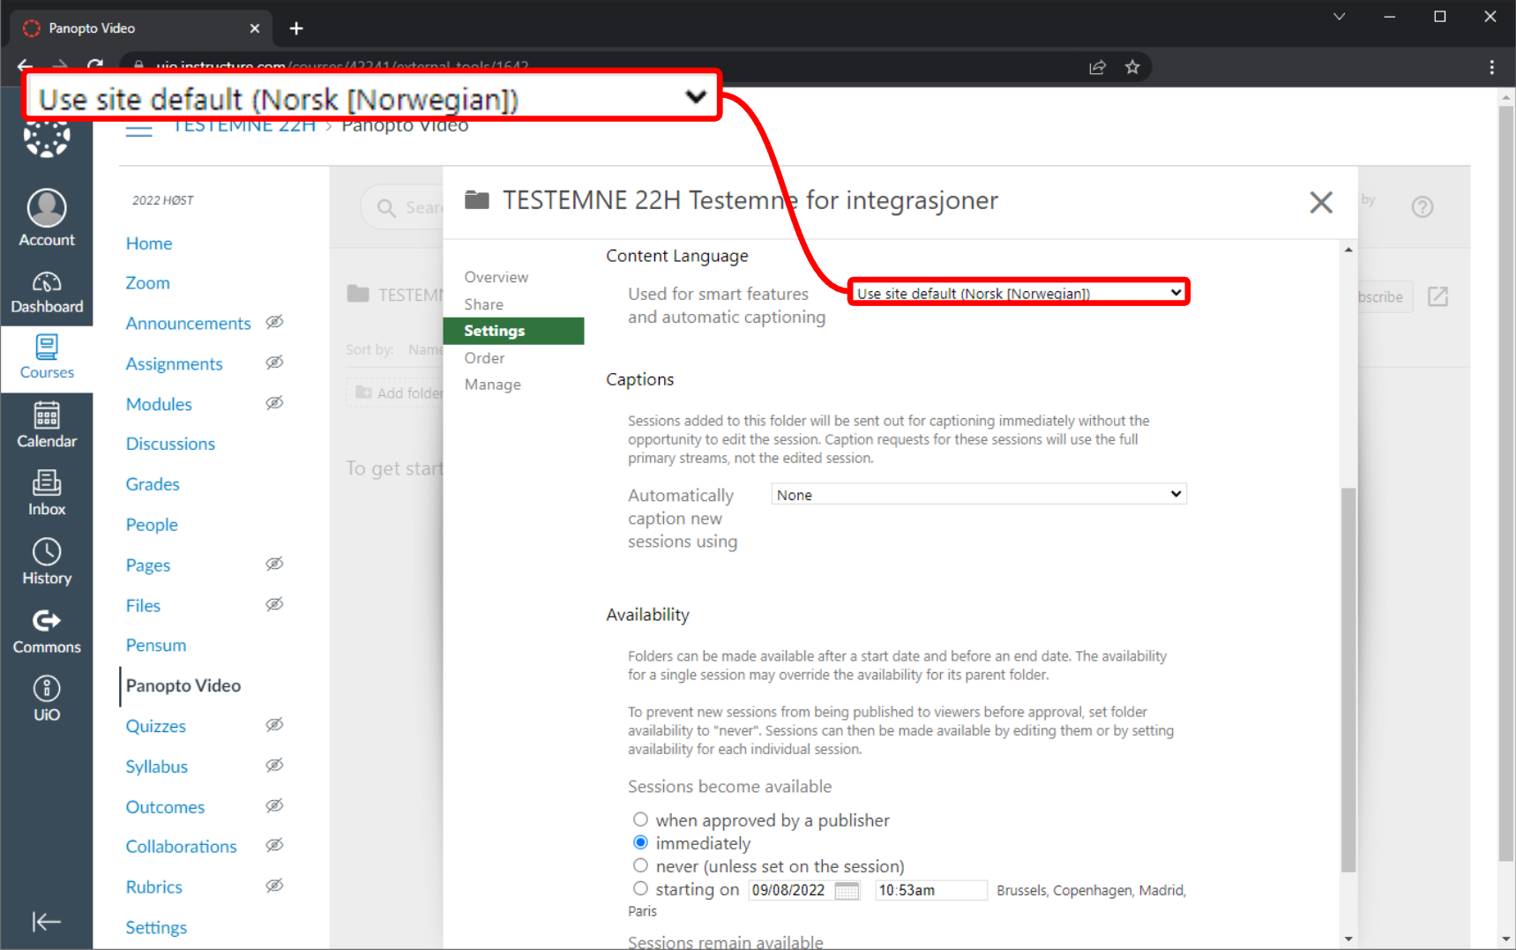
Task: Open the Overview tab in folder dialog
Action: coord(497,277)
